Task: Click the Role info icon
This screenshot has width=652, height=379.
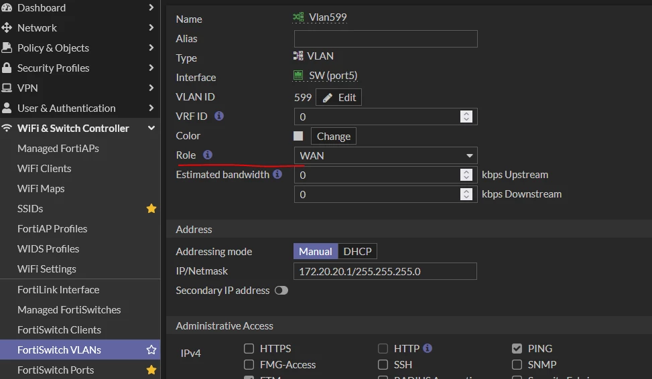Action: click(x=208, y=155)
